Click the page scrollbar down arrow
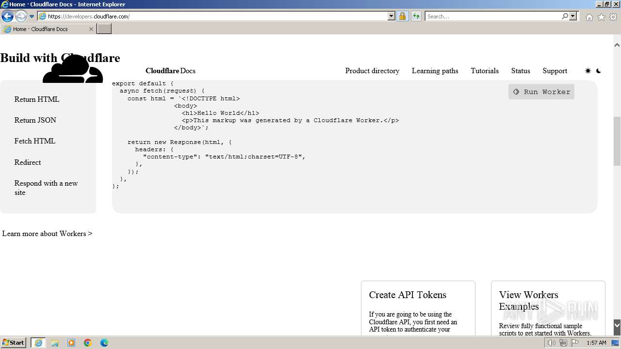 pos(617,325)
